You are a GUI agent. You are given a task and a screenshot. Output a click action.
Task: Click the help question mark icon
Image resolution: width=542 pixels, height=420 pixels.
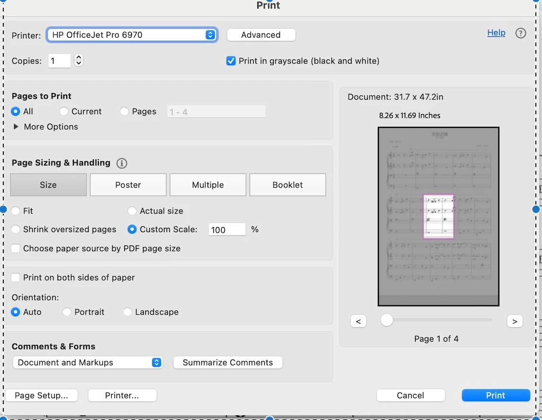click(521, 33)
